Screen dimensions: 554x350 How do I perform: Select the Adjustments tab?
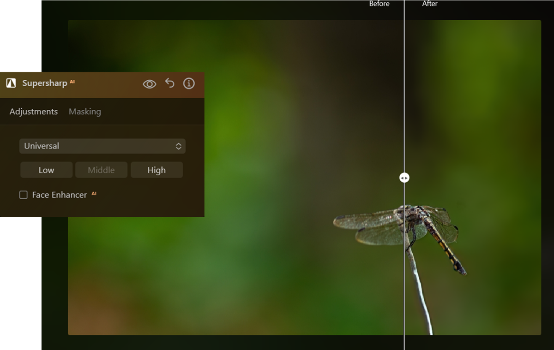[34, 112]
